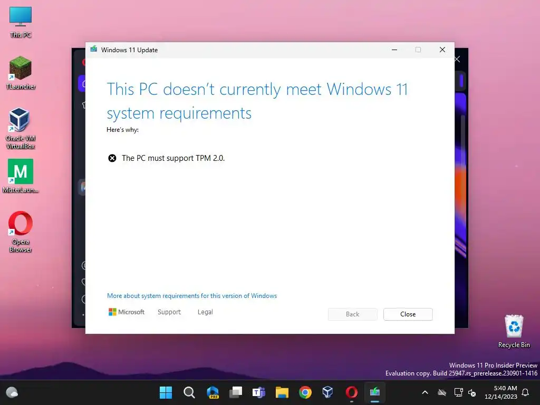This screenshot has height=405, width=540.
Task: Open the Legal link
Action: [205, 312]
